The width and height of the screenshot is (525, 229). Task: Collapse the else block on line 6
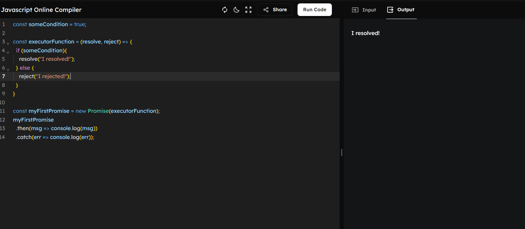[x=8, y=70]
